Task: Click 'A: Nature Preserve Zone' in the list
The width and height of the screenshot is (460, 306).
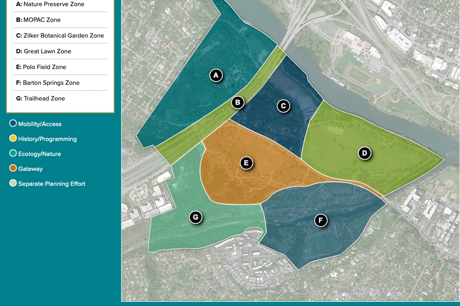Action: 50,4
